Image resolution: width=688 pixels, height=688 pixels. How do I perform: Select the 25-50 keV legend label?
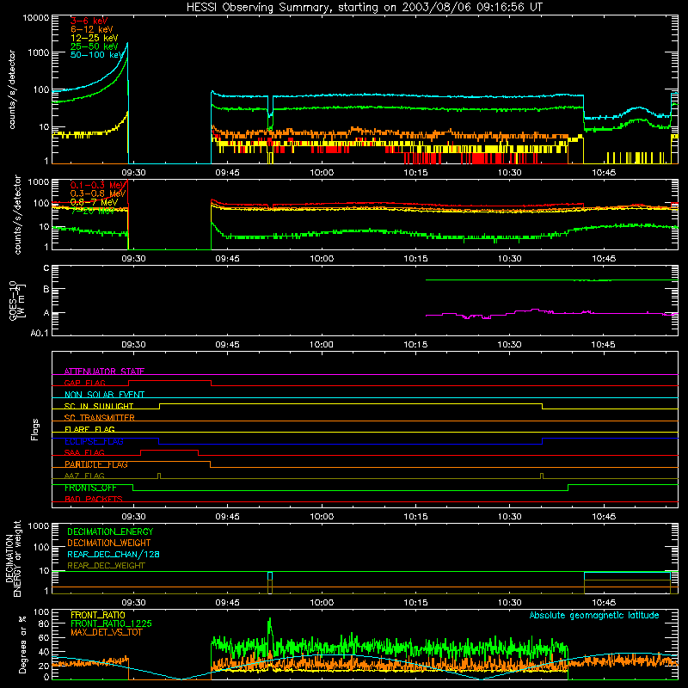tap(95, 46)
